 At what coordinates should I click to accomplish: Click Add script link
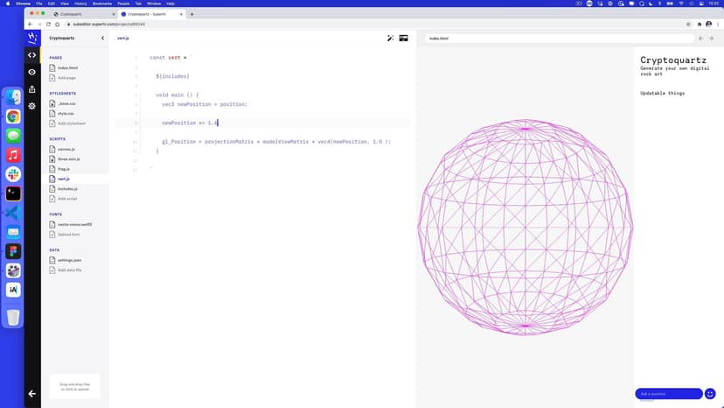tap(67, 199)
